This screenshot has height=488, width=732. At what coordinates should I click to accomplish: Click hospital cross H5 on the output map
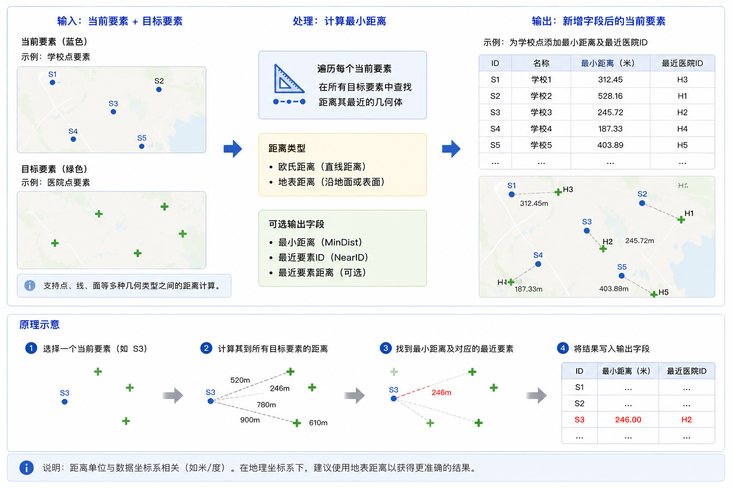pyautogui.click(x=654, y=294)
